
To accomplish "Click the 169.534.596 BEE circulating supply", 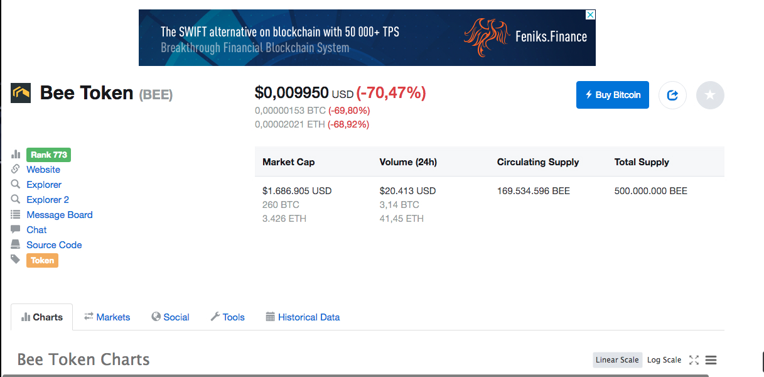I will point(534,191).
